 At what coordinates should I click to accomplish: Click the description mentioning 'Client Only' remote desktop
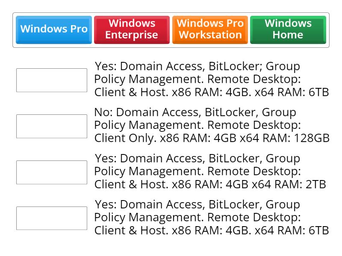(x=209, y=125)
